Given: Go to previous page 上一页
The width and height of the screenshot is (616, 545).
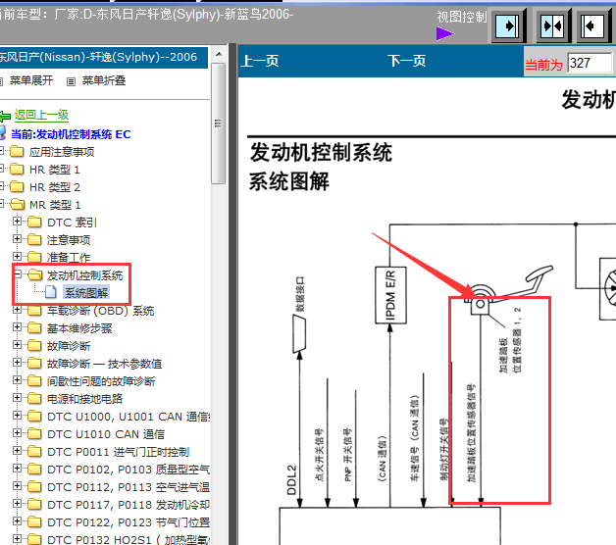Looking at the screenshot, I should [x=260, y=61].
